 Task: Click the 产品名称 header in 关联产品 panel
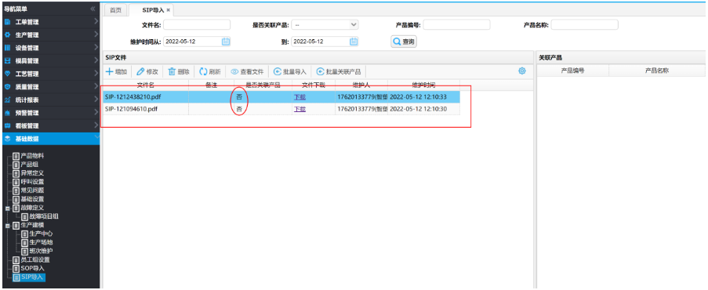[656, 71]
